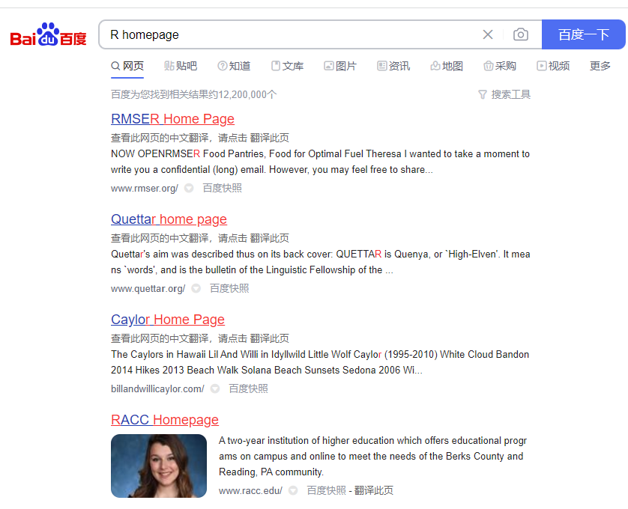The height and width of the screenshot is (509, 628).
Task: Open the www.quettar.org/ URL link
Action: click(148, 288)
